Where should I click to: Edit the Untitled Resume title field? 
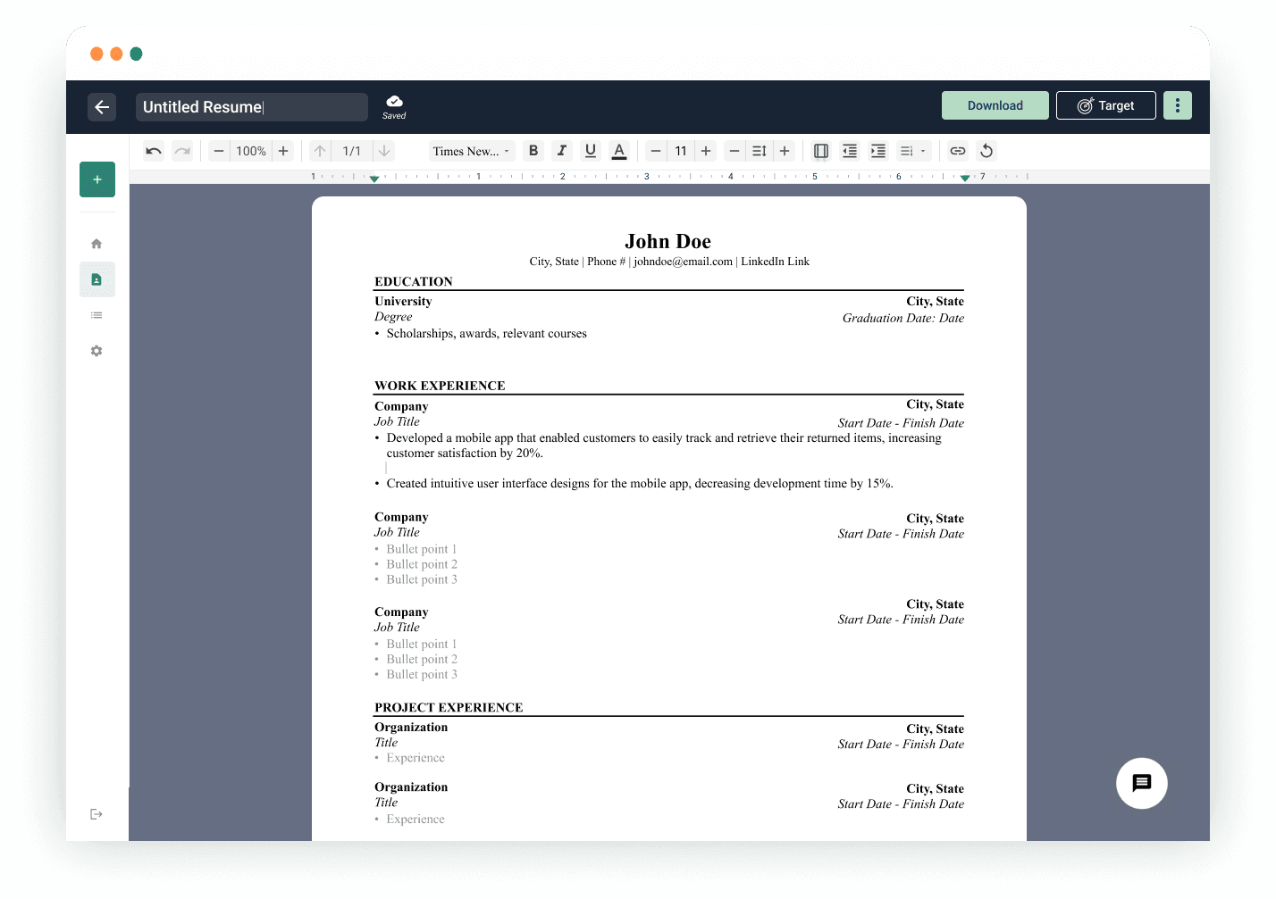(x=251, y=106)
